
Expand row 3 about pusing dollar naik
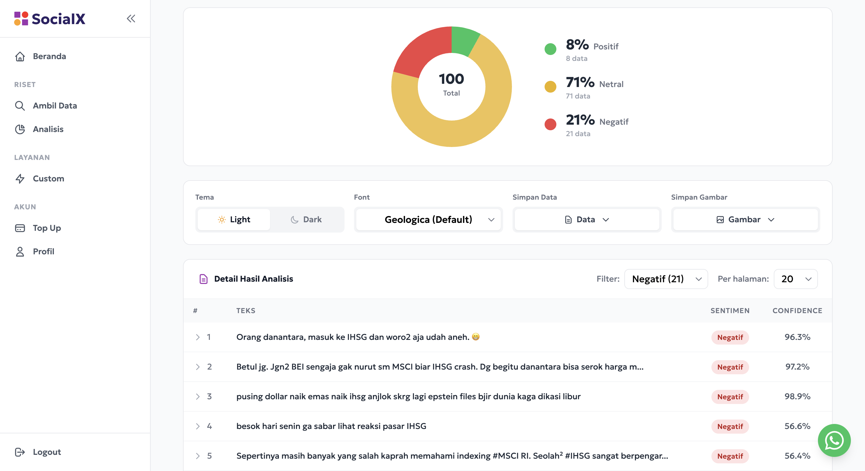click(x=197, y=397)
